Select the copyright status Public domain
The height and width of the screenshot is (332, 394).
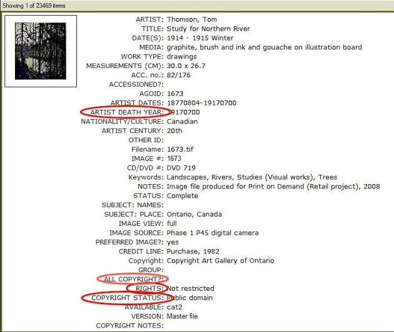tap(189, 298)
